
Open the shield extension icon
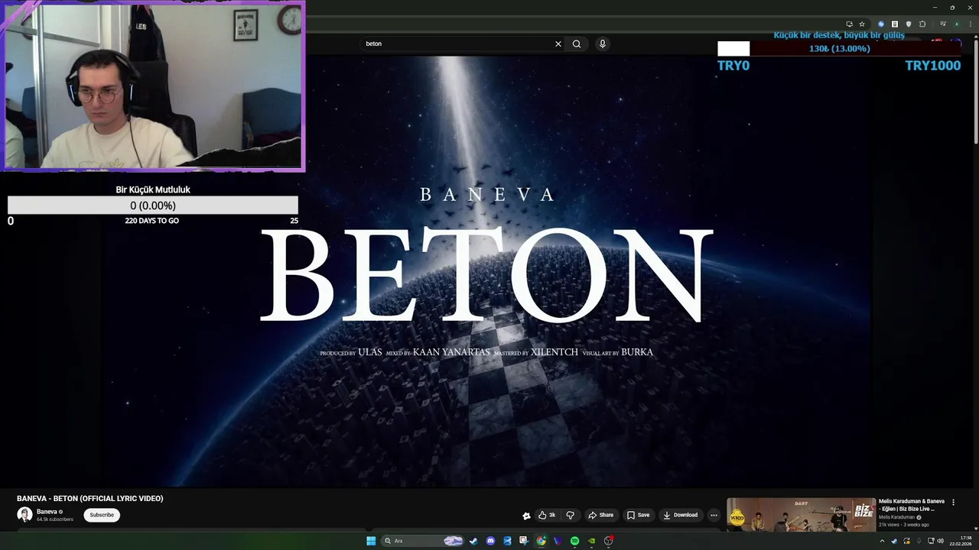click(x=909, y=24)
